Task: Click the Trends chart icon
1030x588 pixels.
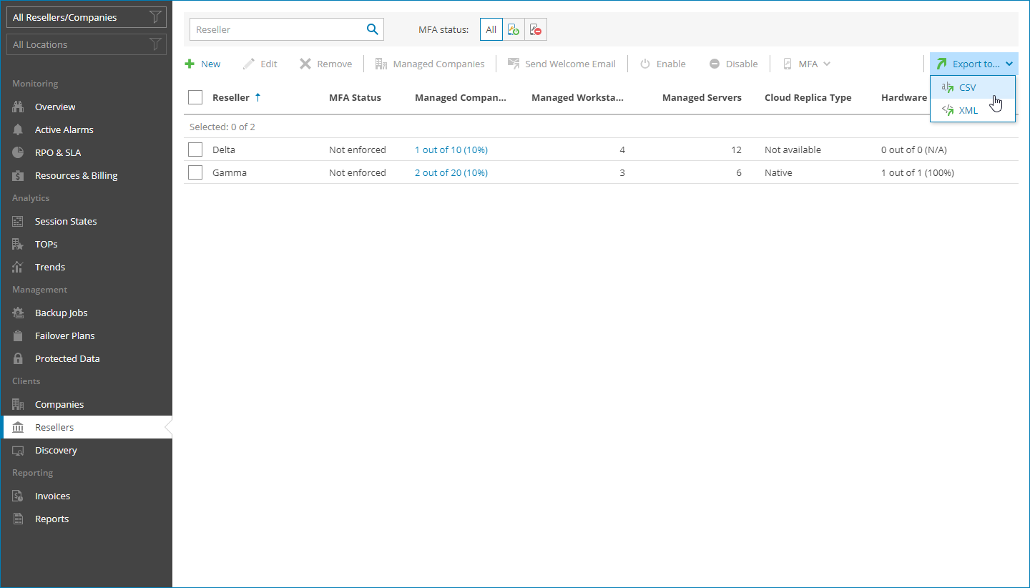Action: click(19, 267)
